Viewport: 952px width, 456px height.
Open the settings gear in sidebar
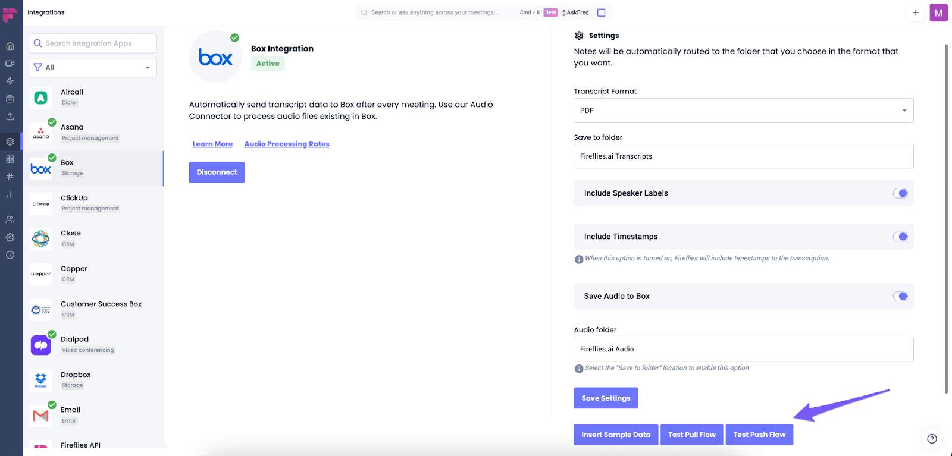point(10,237)
